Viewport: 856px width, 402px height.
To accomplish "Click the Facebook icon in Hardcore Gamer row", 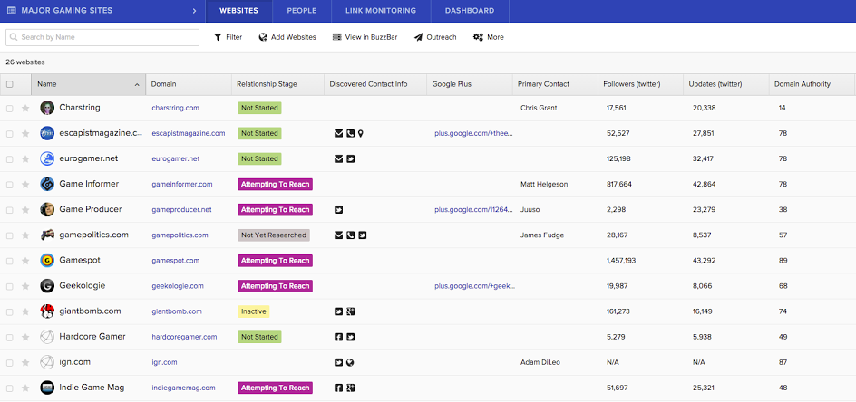I will click(x=338, y=337).
